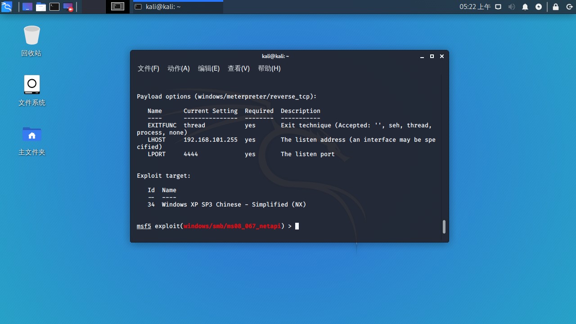
Task: Click the LPORT value 4444
Action: [x=191, y=154]
